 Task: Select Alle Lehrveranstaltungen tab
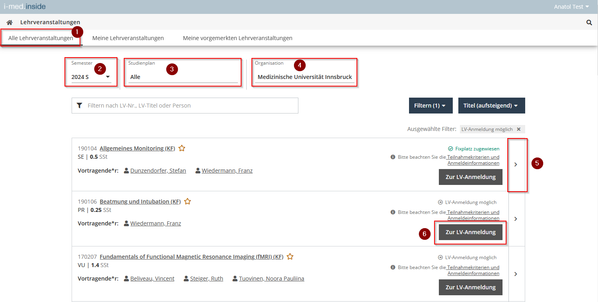tap(41, 38)
